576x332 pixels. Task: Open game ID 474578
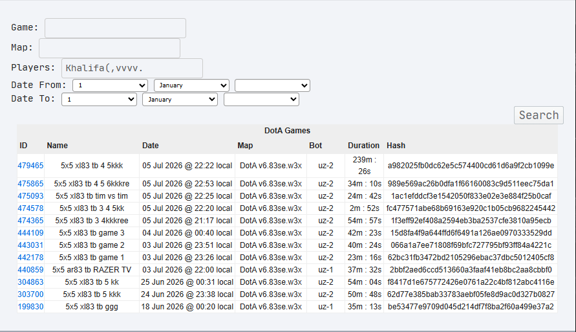click(x=30, y=208)
